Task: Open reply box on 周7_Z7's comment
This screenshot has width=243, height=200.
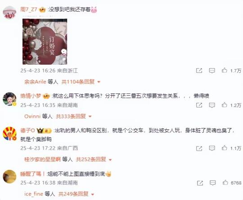Action: tap(212, 71)
